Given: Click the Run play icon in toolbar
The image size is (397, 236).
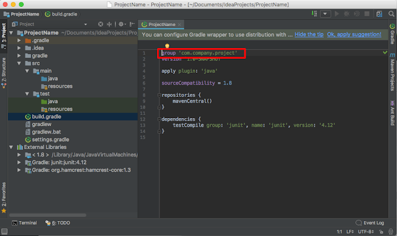Looking at the screenshot, I should (x=336, y=14).
